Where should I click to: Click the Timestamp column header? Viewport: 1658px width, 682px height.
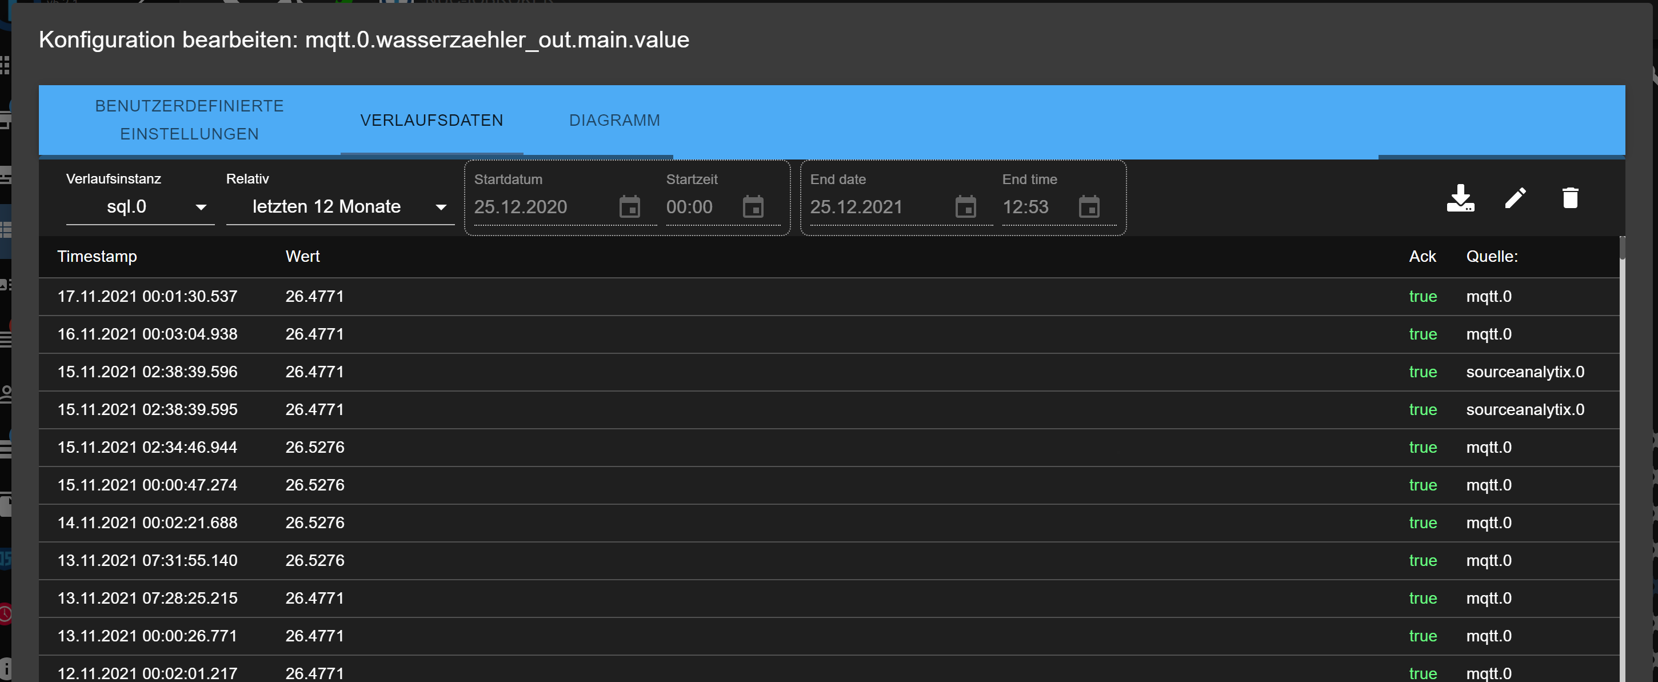[97, 256]
